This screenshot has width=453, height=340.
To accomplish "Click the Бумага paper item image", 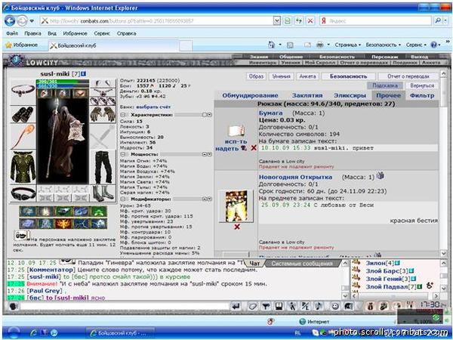I will click(236, 131).
